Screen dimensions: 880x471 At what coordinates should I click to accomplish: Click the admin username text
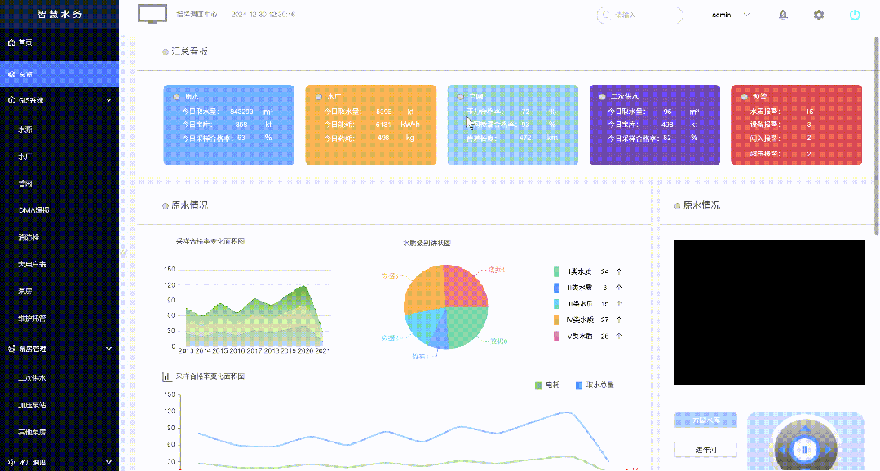coord(721,15)
